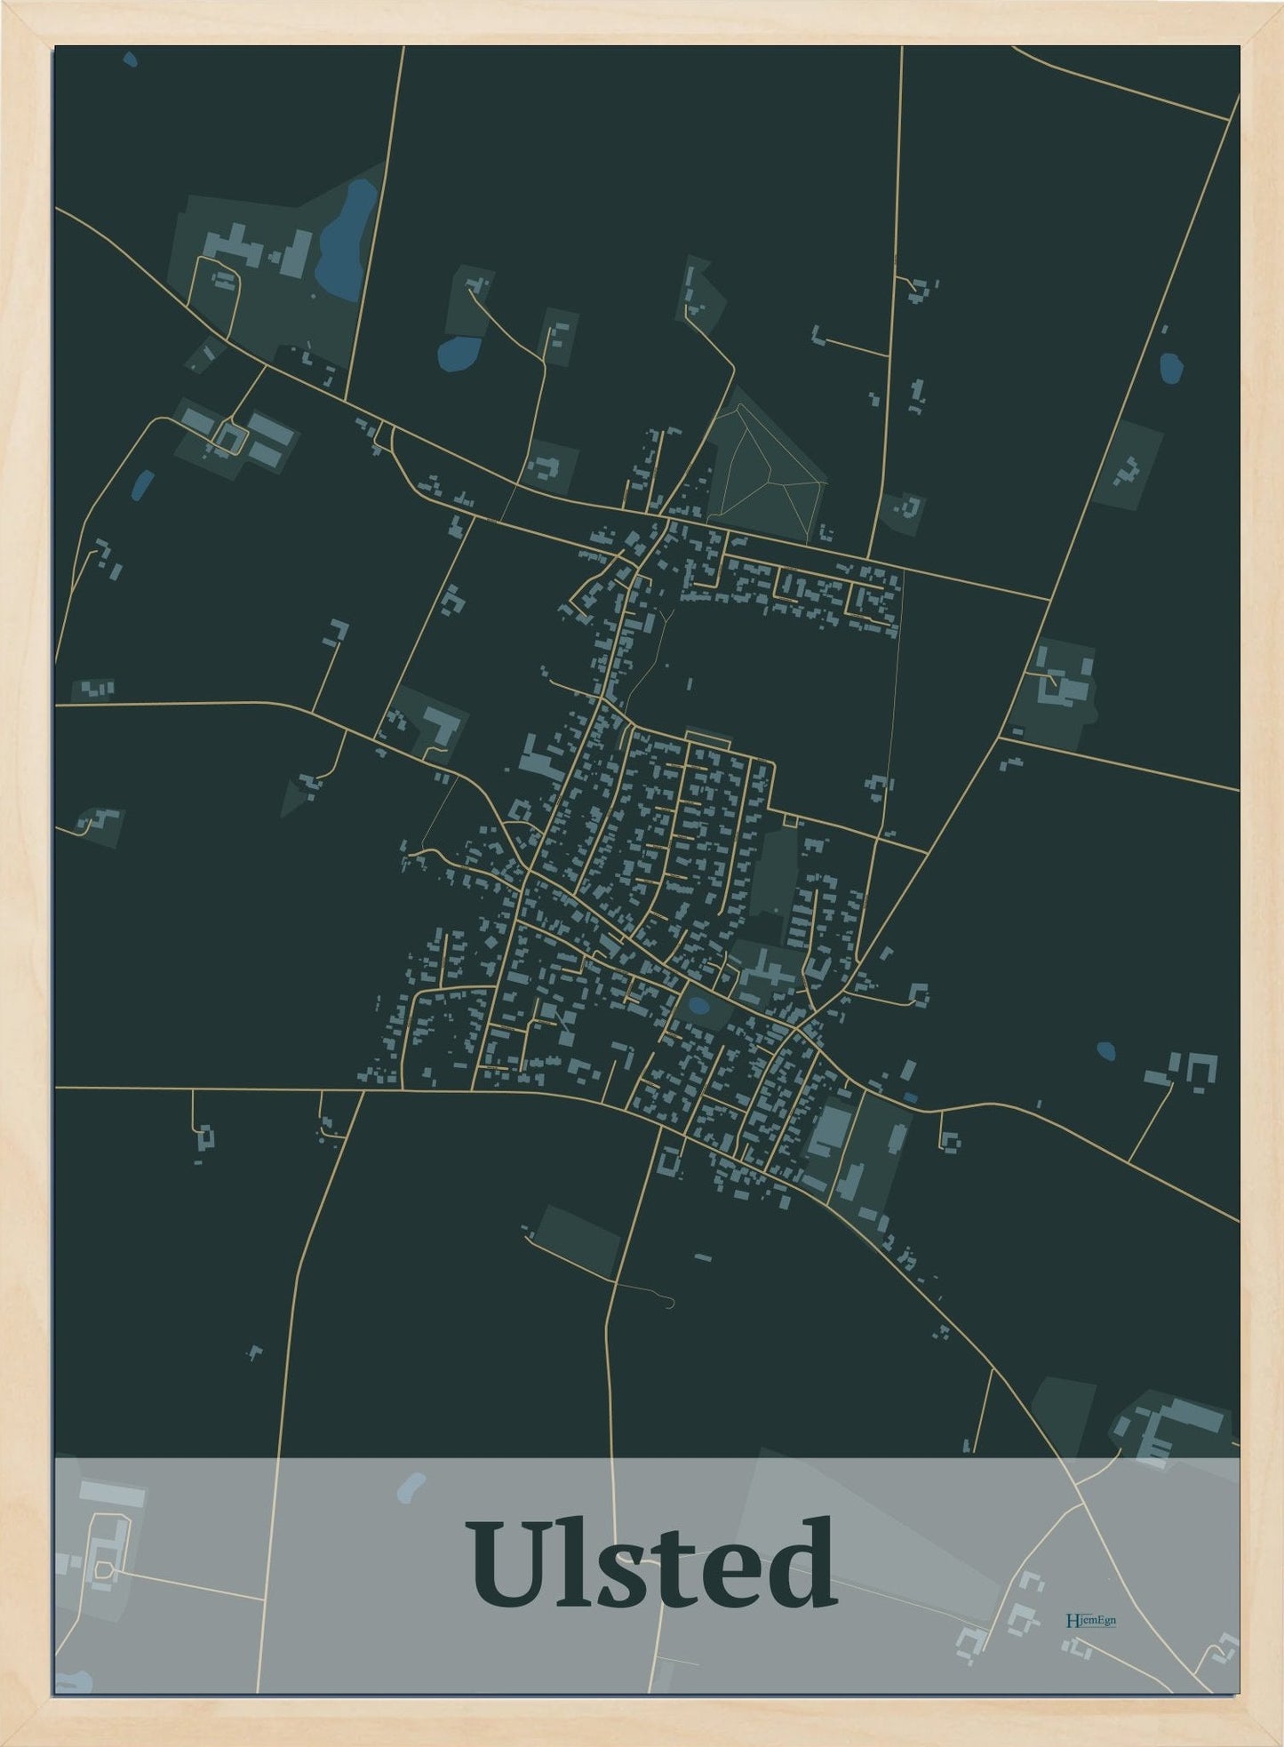Select the triangular park with branching footpaths
This screenshot has width=1284, height=1747.
pyautogui.click(x=766, y=471)
